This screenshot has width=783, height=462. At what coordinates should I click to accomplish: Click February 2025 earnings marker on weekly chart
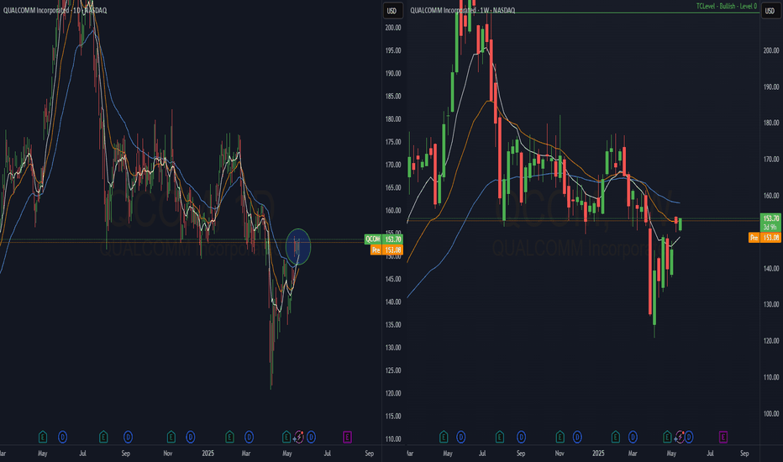point(616,437)
